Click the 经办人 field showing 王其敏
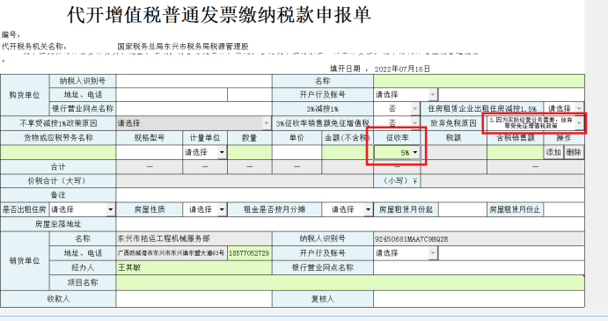Viewport: 608px width, 321px height. click(194, 267)
